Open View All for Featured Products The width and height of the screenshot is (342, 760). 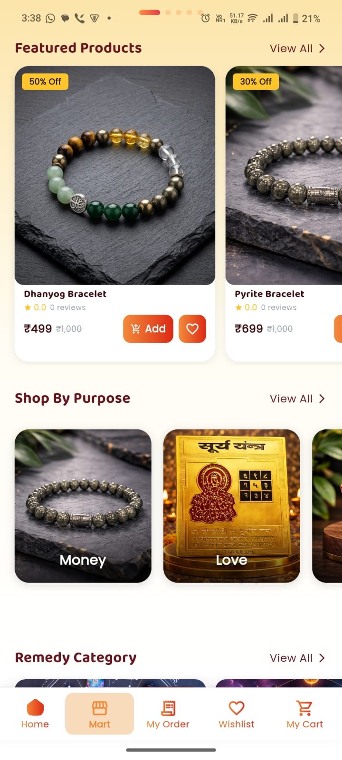291,48
